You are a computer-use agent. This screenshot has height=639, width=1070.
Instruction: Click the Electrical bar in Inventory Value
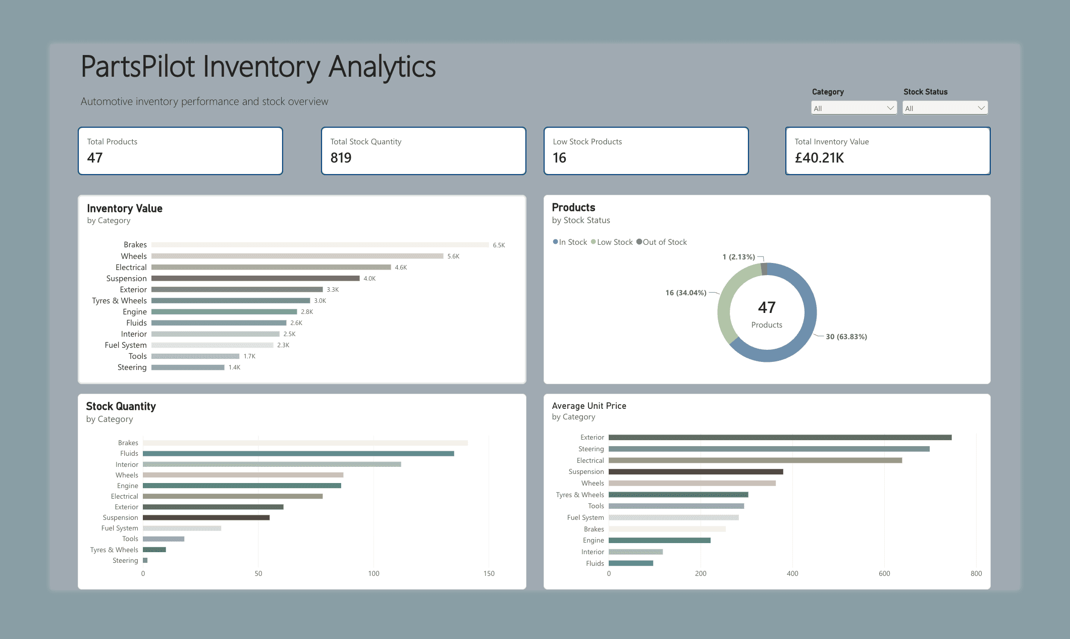click(x=271, y=267)
